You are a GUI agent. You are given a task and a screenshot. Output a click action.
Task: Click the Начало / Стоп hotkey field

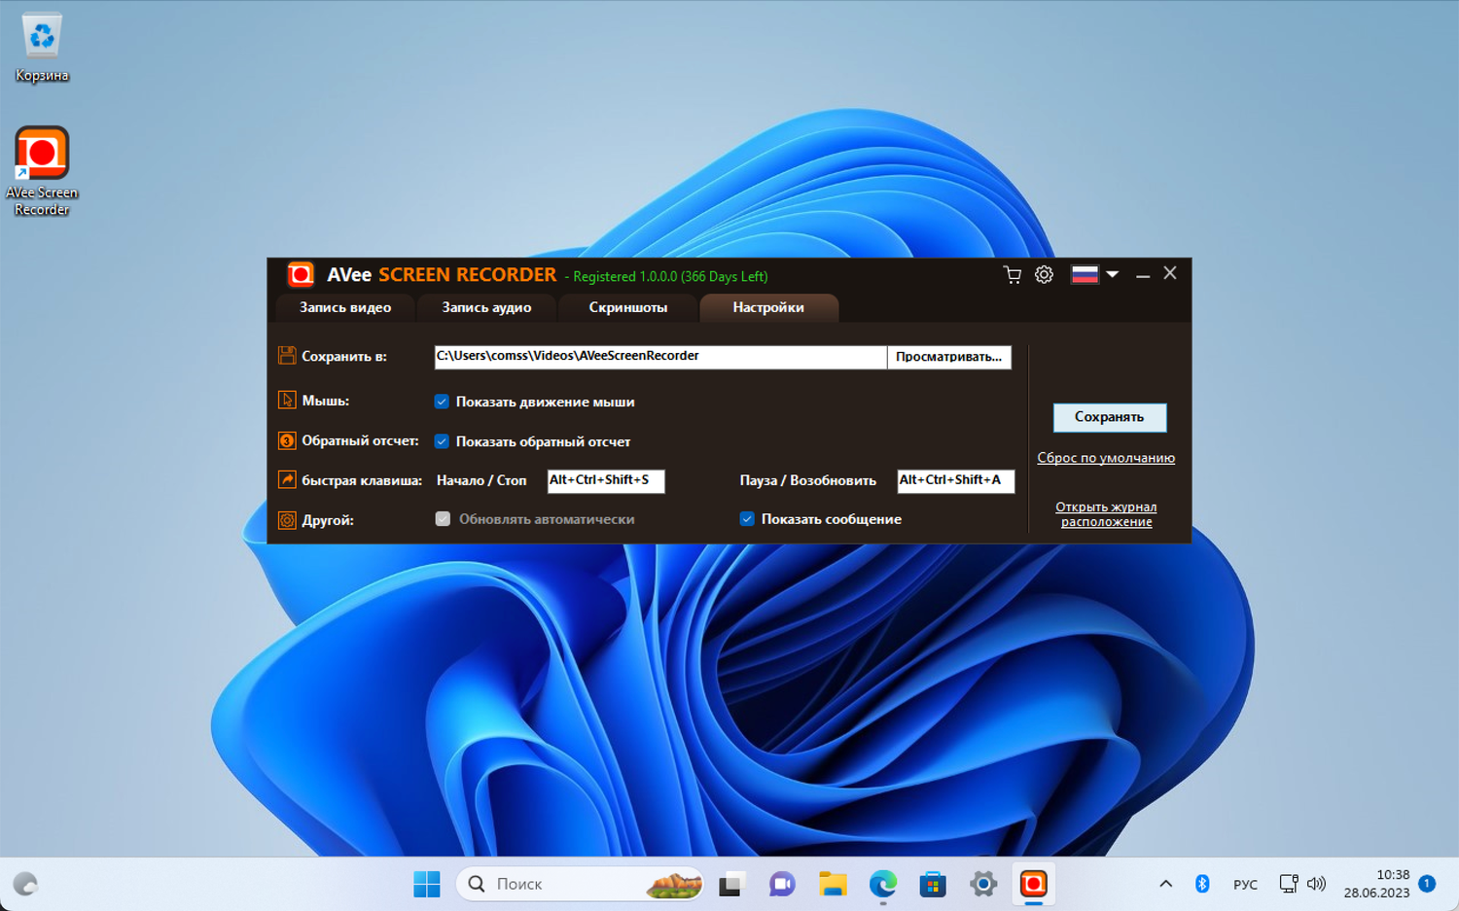click(606, 481)
